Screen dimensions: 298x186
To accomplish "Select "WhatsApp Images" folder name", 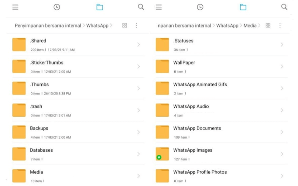I will pyautogui.click(x=193, y=150).
